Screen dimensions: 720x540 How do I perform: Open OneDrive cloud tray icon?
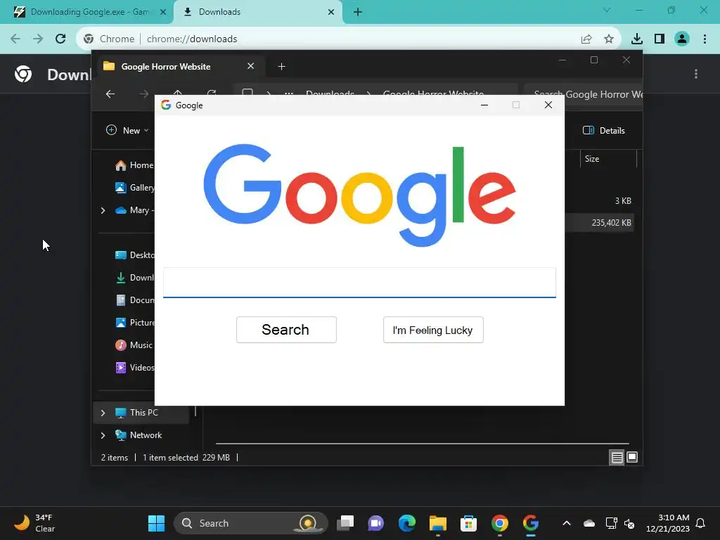589,523
